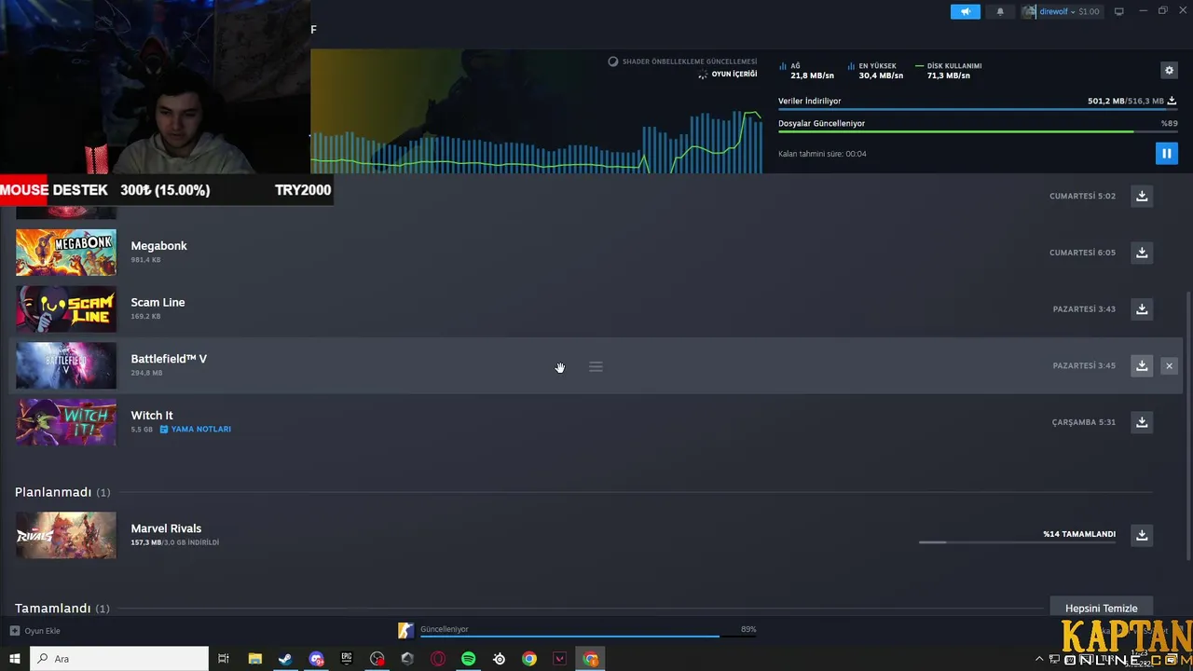Screen dimensions: 1193x671
Task: Select Battlefield™ V title text
Action: (169, 359)
